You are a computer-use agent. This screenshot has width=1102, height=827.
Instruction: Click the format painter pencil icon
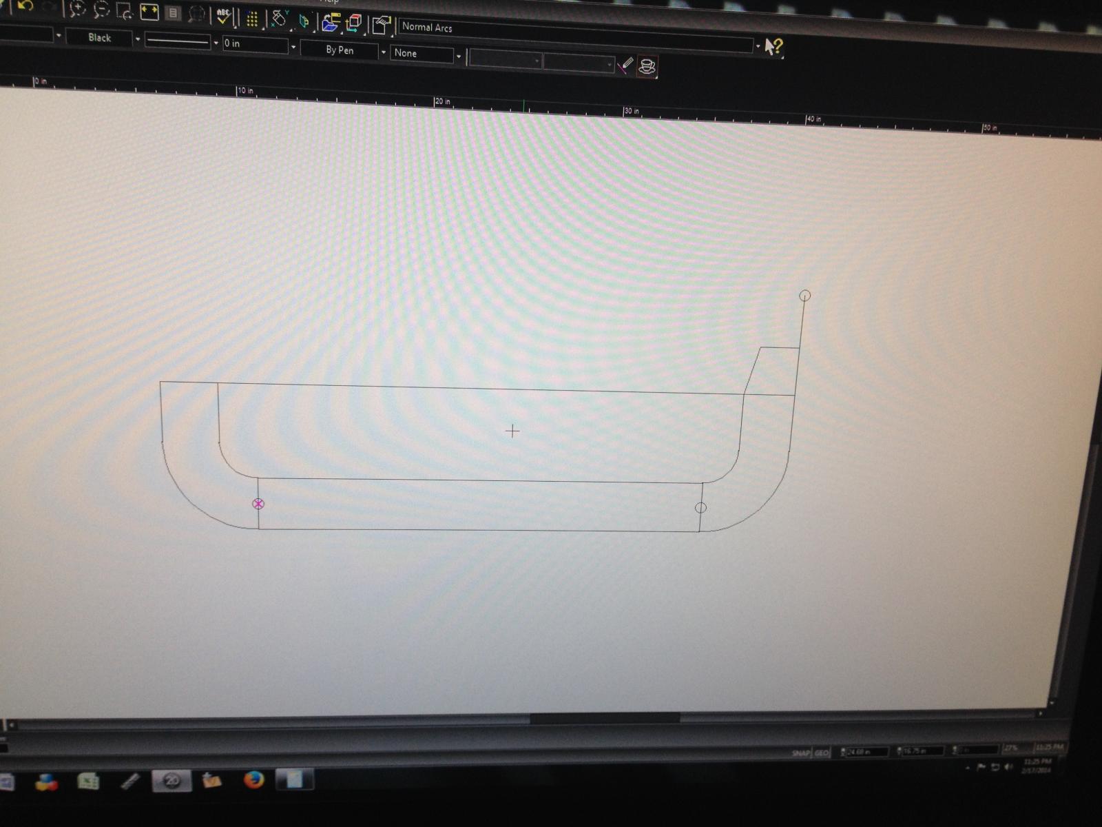pos(625,65)
